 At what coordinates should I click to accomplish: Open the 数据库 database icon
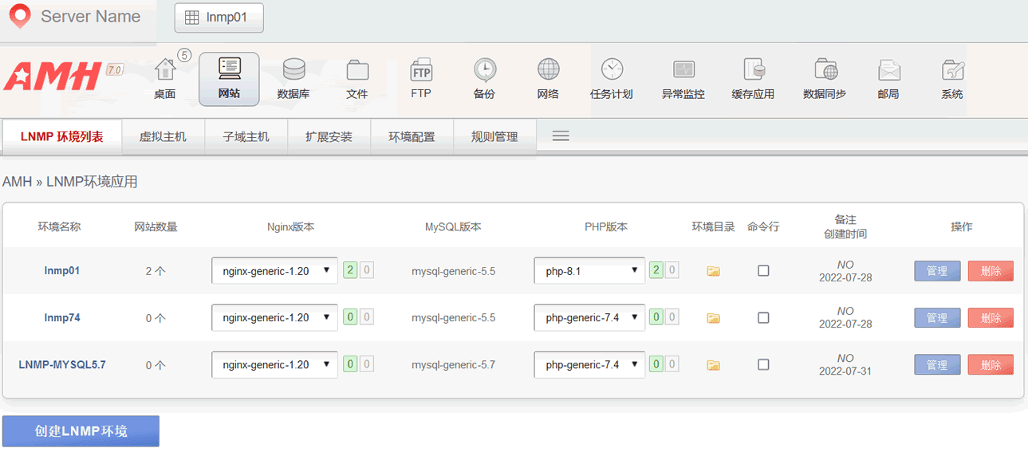point(293,79)
